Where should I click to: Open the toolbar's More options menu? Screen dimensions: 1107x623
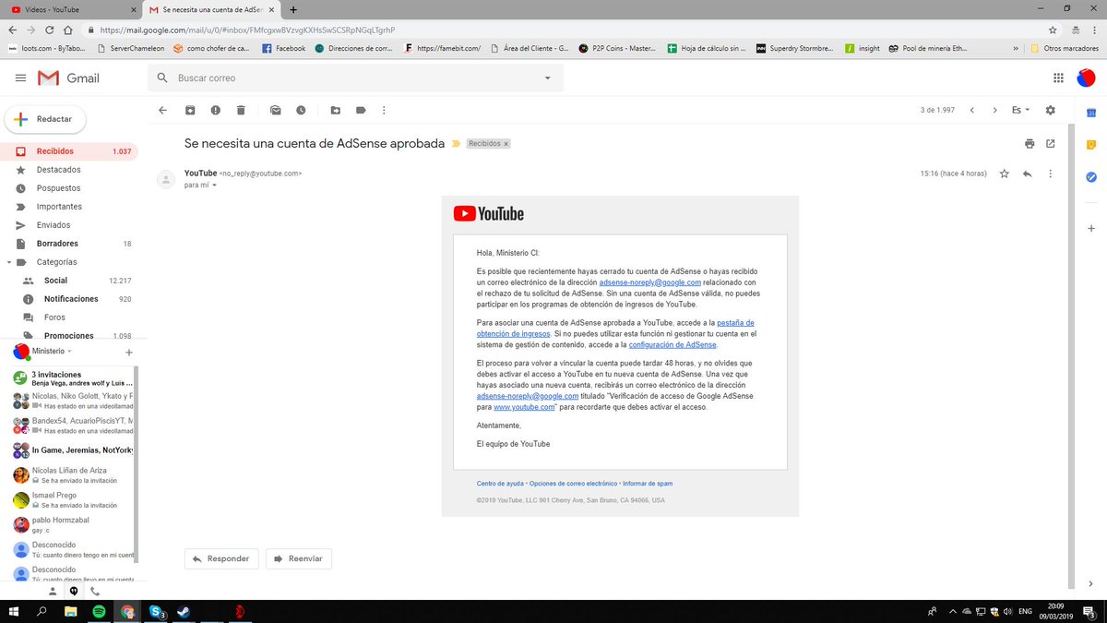[x=384, y=110]
